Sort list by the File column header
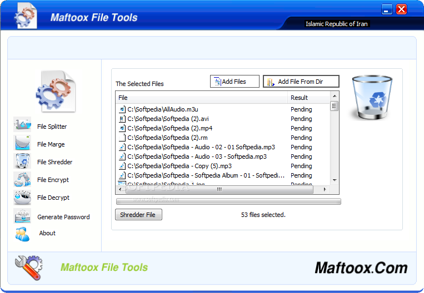This screenshot has height=293, width=424. click(202, 98)
